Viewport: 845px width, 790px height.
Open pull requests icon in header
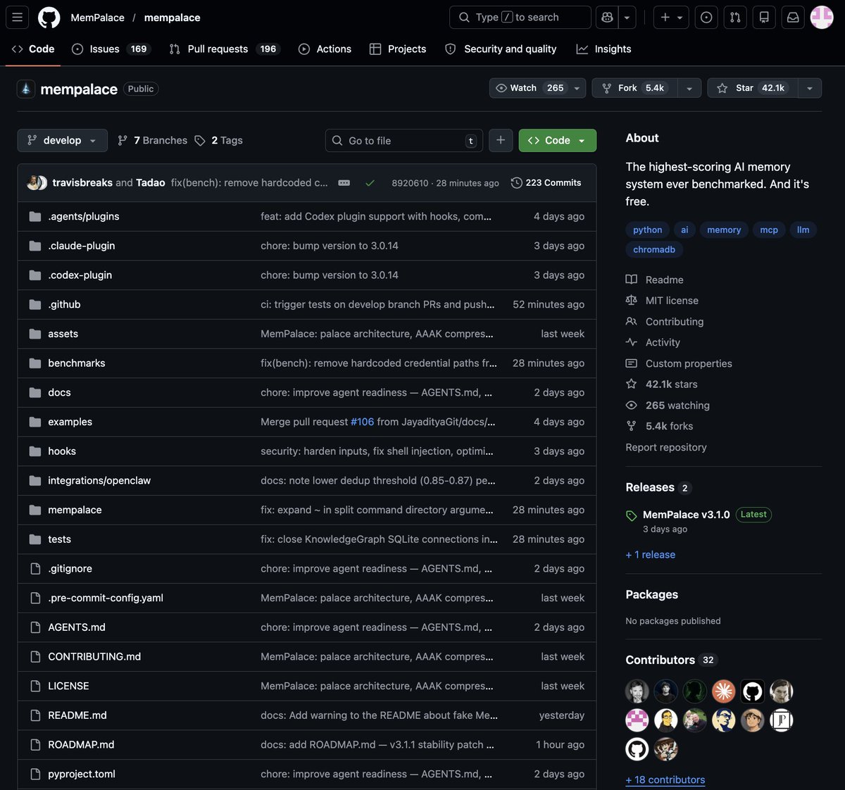click(735, 18)
